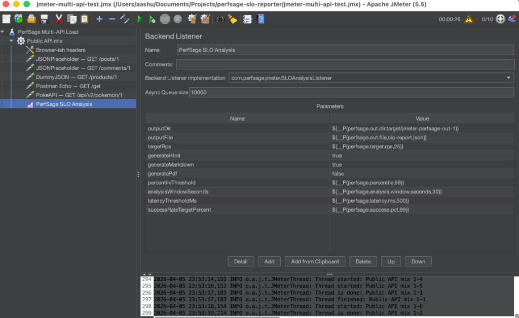This screenshot has width=519, height=318.
Task: Click the remote engines globe icon
Action: pyautogui.click(x=500, y=19)
